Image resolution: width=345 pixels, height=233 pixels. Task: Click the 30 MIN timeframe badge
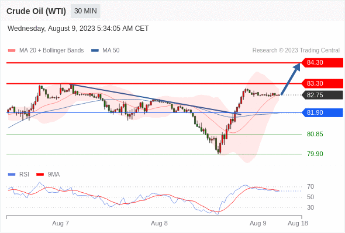[85, 11]
